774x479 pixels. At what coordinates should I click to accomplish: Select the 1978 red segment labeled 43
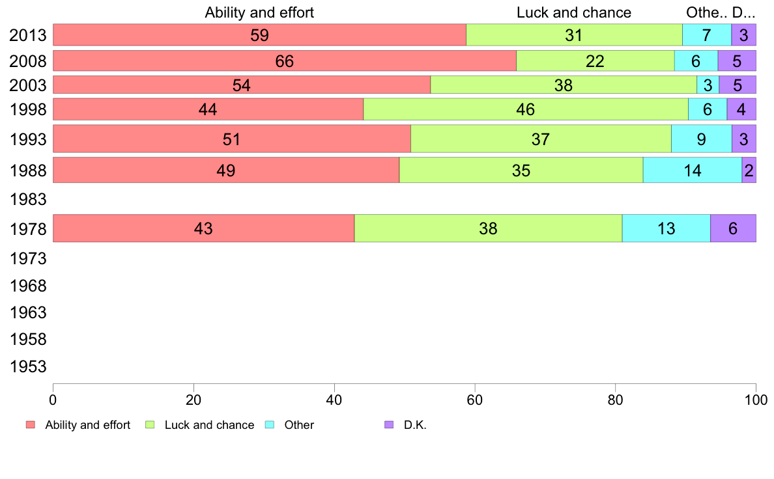coord(204,228)
